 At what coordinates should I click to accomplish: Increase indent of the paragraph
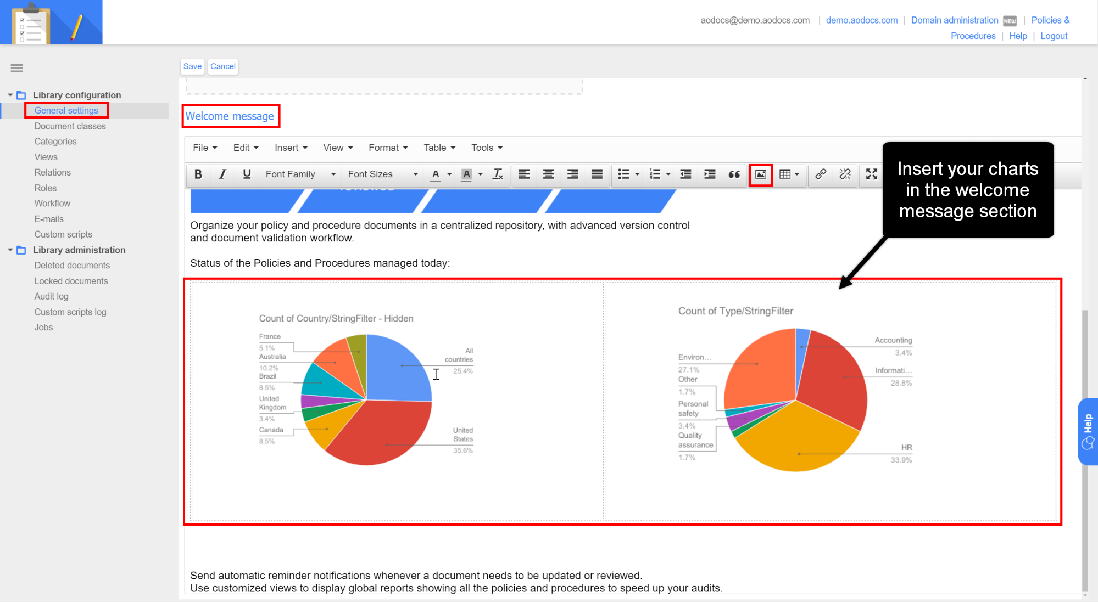click(710, 174)
